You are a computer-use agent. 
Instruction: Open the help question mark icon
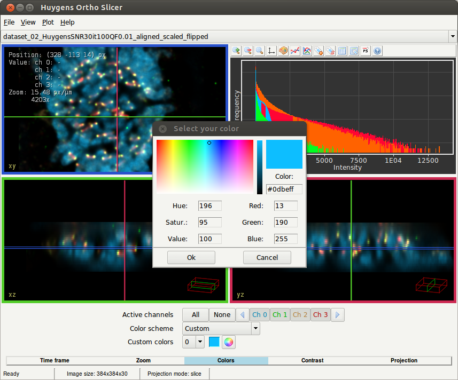[377, 51]
